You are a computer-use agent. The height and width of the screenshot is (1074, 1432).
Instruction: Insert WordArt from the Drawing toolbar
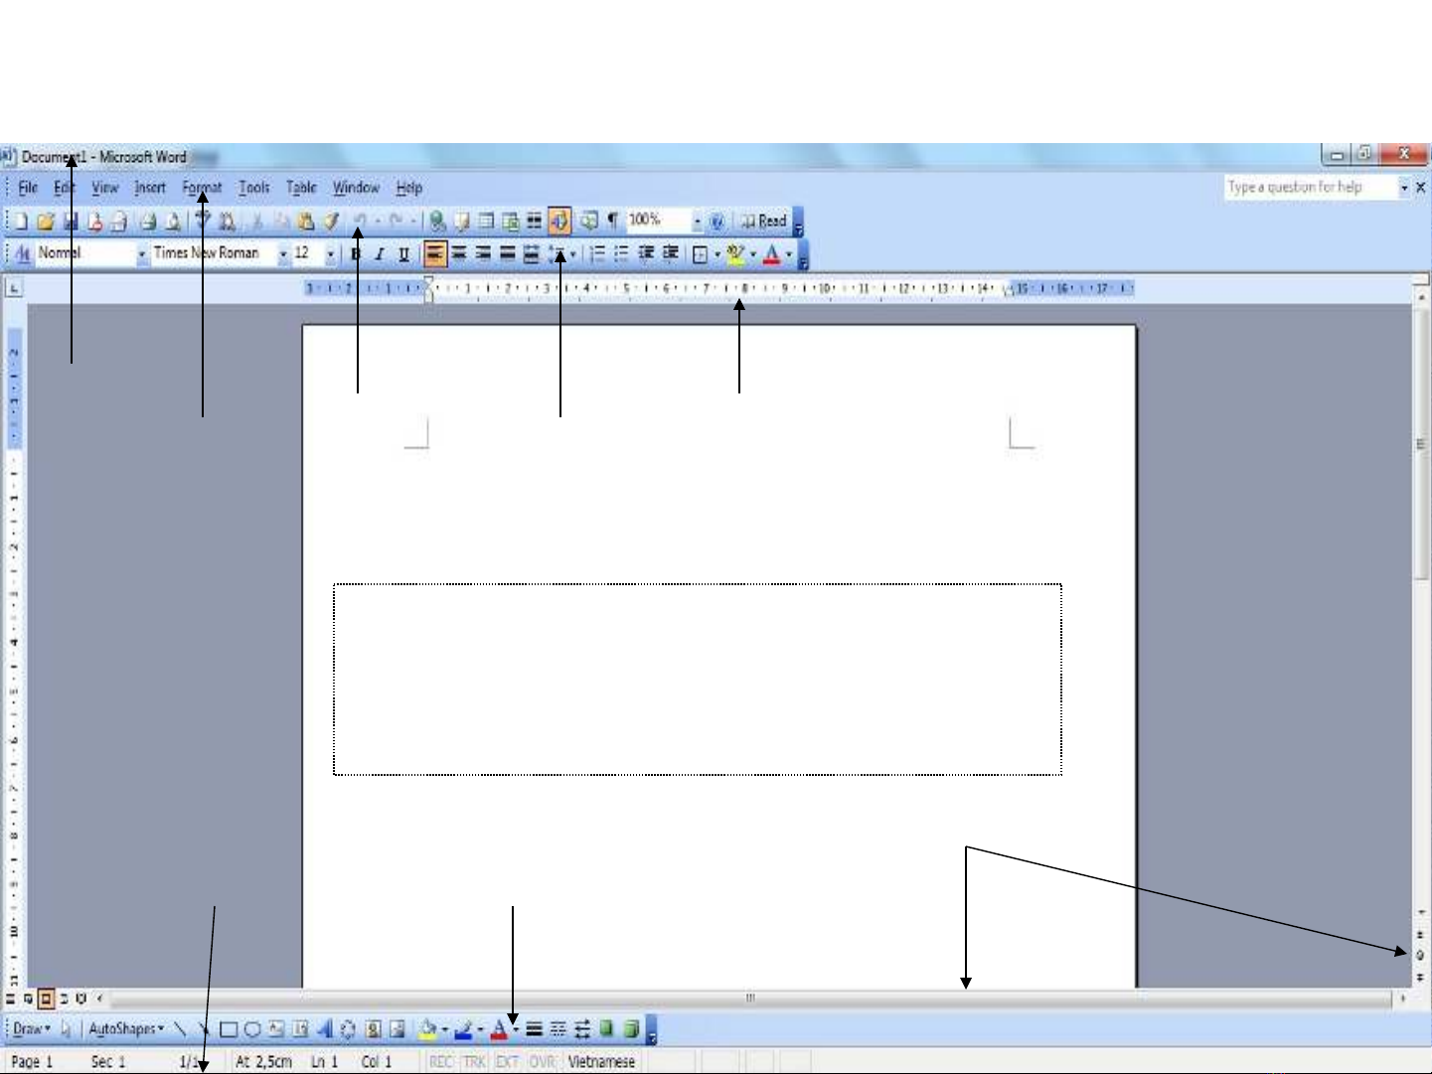[x=324, y=1029]
